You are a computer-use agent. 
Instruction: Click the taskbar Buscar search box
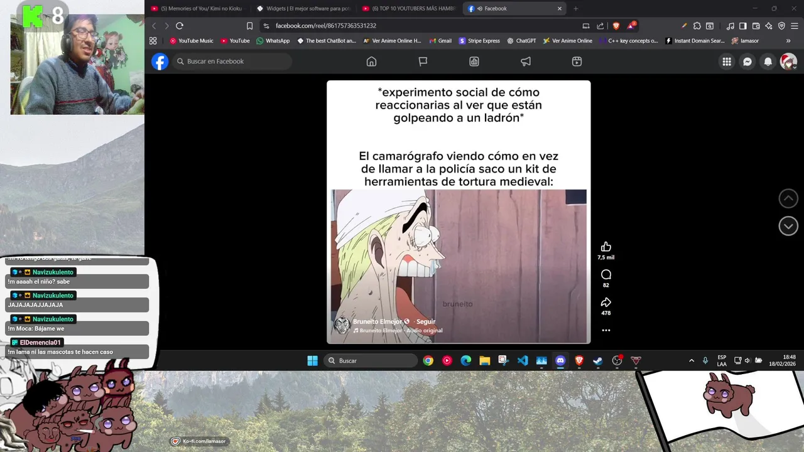pos(371,361)
